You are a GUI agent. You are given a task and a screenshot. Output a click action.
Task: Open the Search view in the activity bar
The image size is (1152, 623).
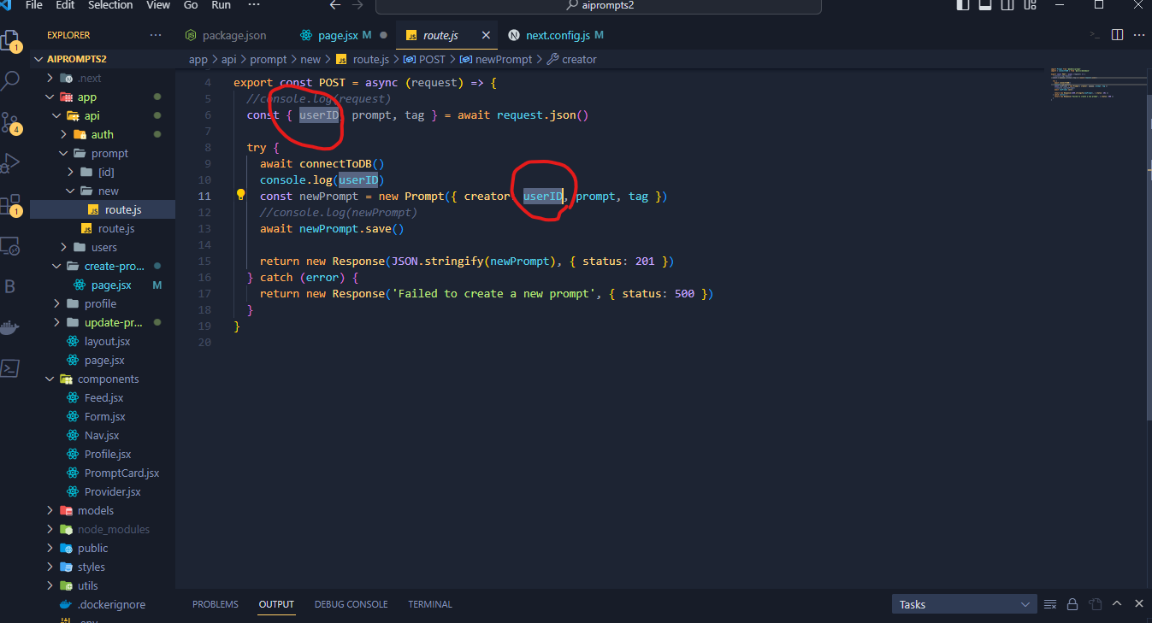[x=12, y=81]
